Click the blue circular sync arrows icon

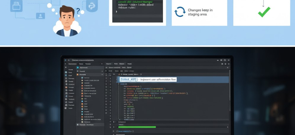tap(180, 12)
